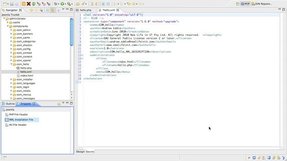Expand the cache folder
287x161 pixels.
[8, 22]
